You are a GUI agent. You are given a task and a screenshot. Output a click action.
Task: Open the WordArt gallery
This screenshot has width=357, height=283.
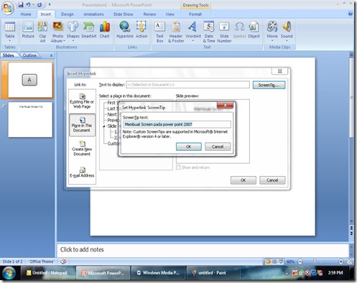coord(193,31)
